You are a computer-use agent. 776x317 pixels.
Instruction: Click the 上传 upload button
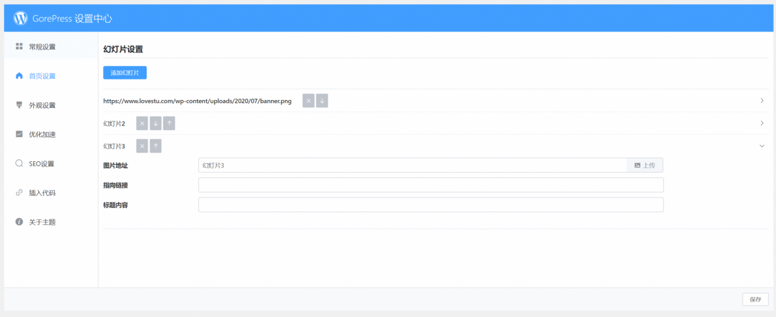tap(645, 165)
